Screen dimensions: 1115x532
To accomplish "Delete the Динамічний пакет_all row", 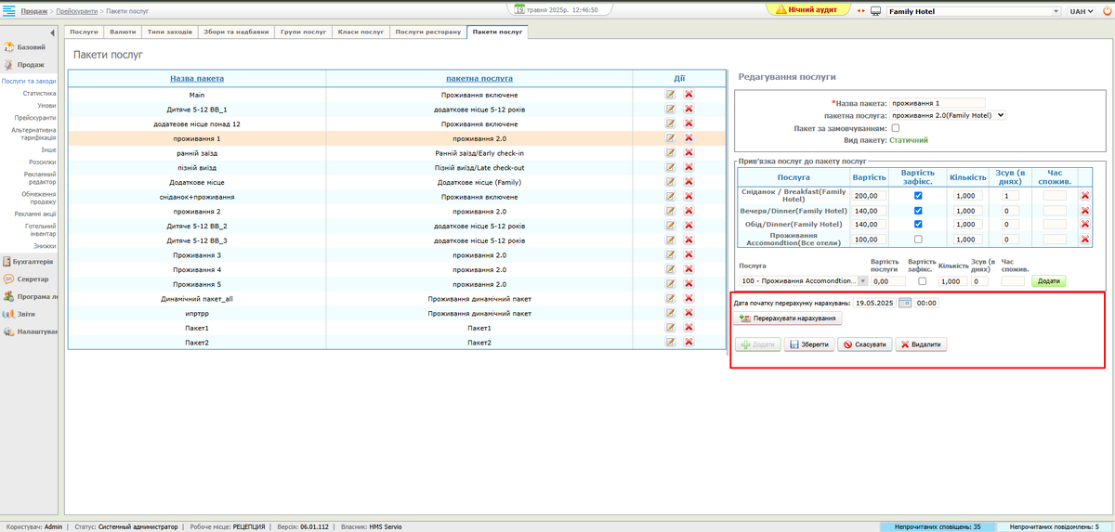I will pyautogui.click(x=689, y=299).
